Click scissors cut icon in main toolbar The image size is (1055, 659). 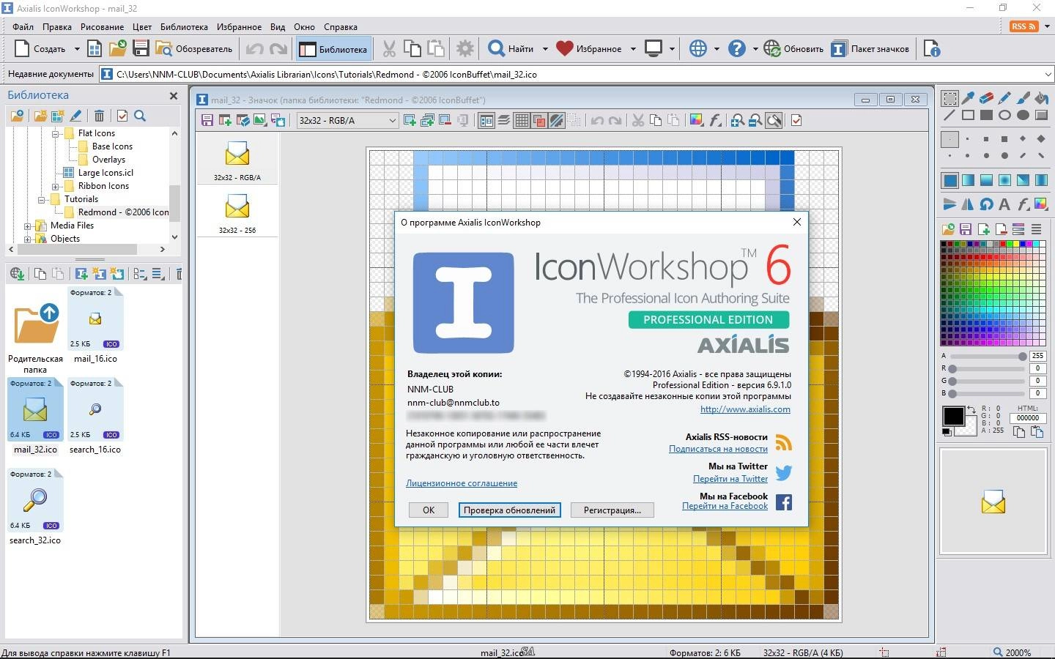point(389,49)
